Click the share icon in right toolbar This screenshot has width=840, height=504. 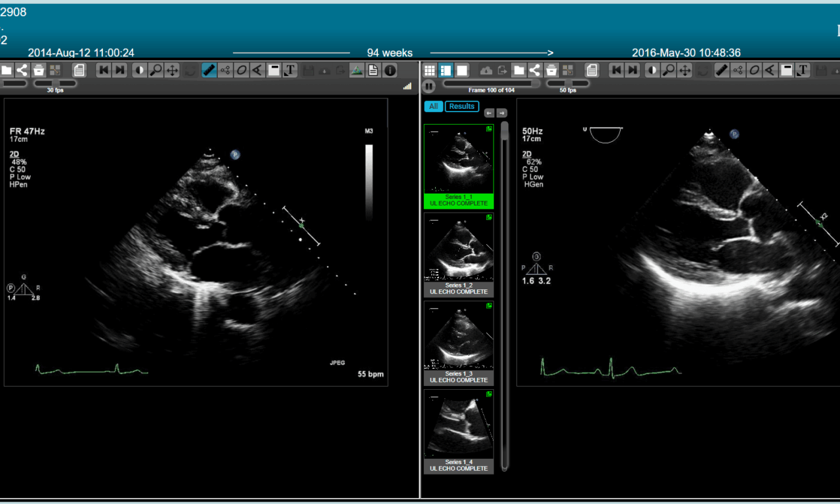coord(535,70)
